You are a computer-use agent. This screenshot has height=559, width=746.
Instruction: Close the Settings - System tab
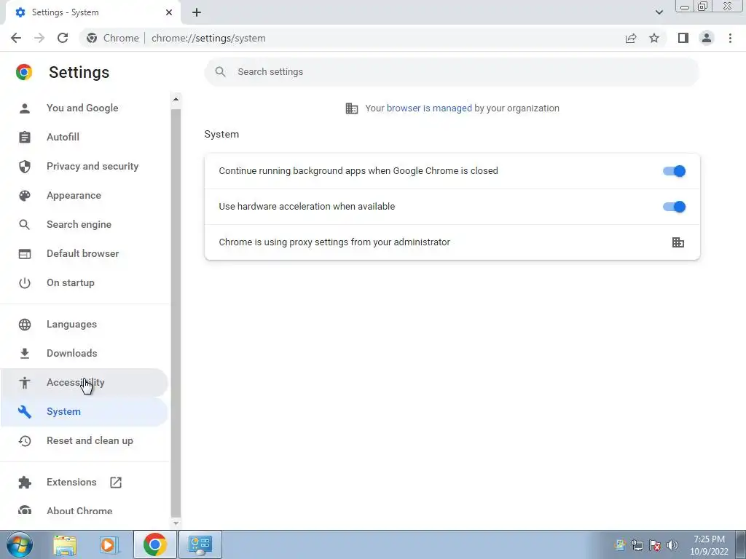tap(169, 12)
